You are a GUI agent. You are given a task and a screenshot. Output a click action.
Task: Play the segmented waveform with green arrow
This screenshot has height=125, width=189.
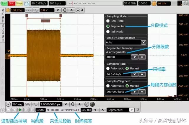(20, 110)
